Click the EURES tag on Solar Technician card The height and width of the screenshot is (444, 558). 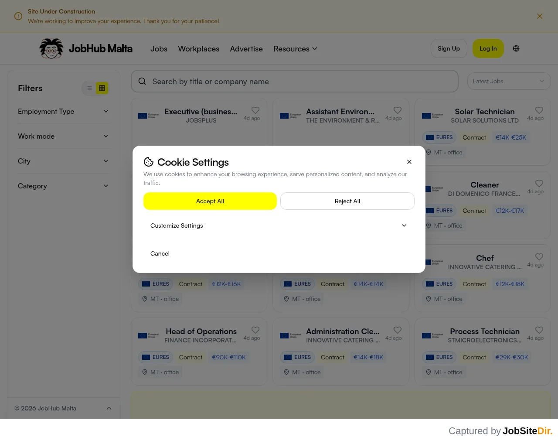pos(439,137)
